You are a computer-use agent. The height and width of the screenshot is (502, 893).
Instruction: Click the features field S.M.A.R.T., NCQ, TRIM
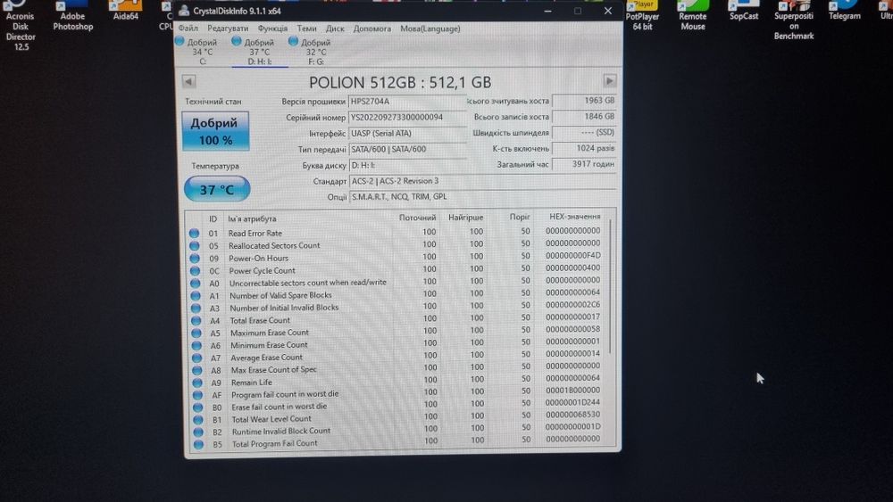tap(483, 197)
